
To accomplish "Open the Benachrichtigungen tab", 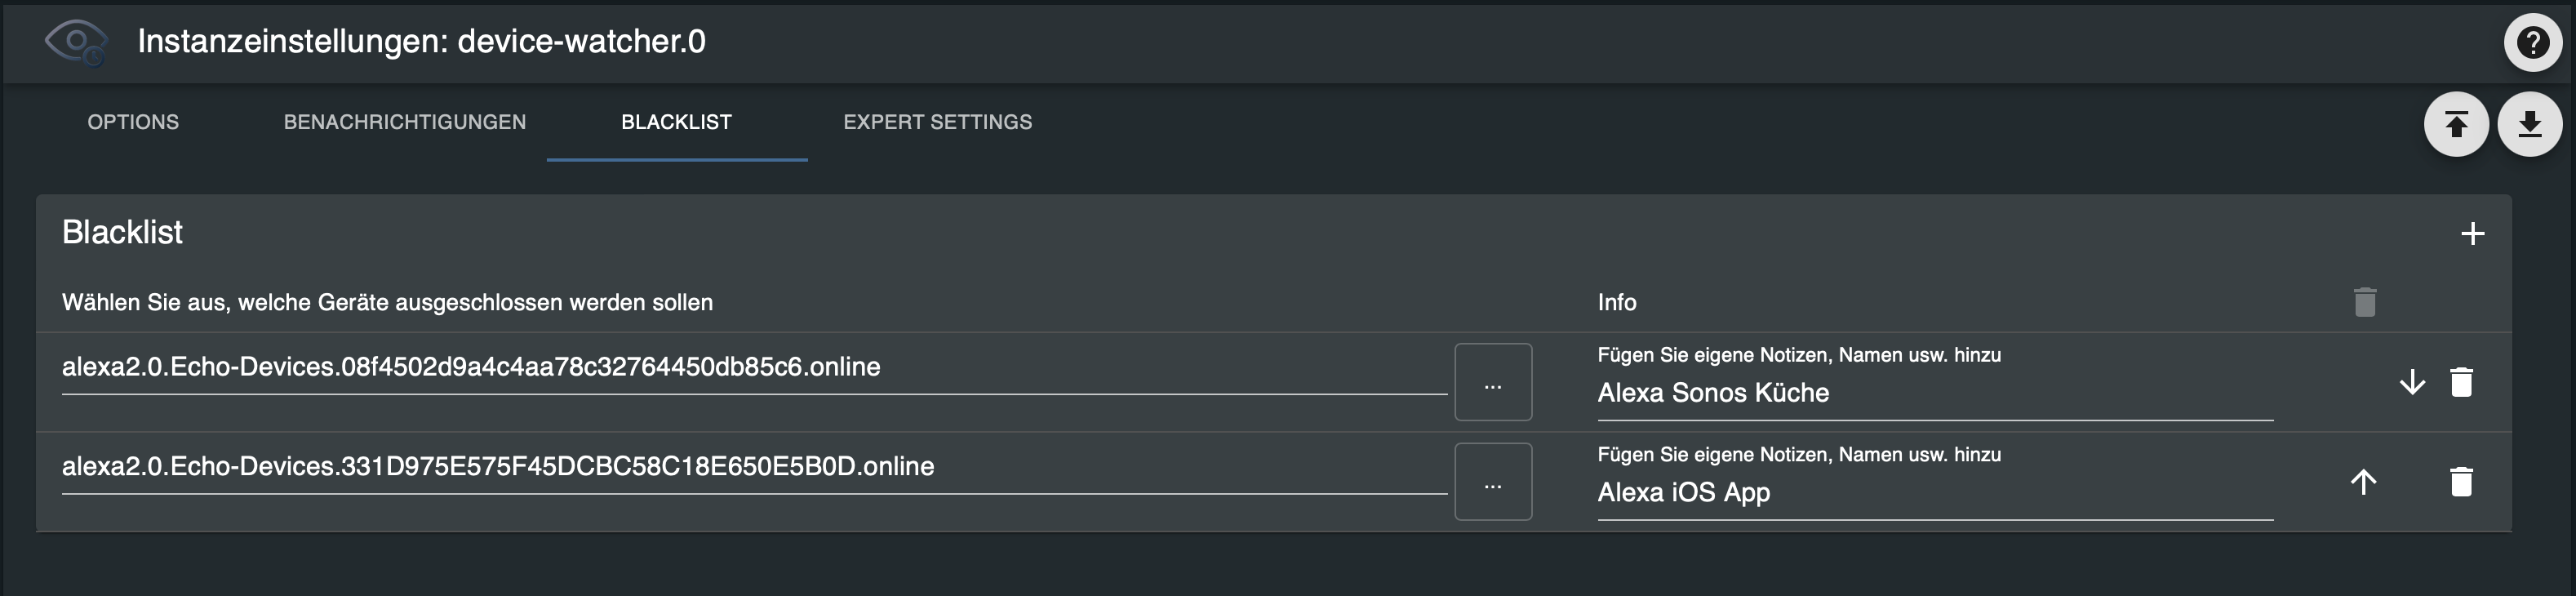I will pyautogui.click(x=405, y=122).
